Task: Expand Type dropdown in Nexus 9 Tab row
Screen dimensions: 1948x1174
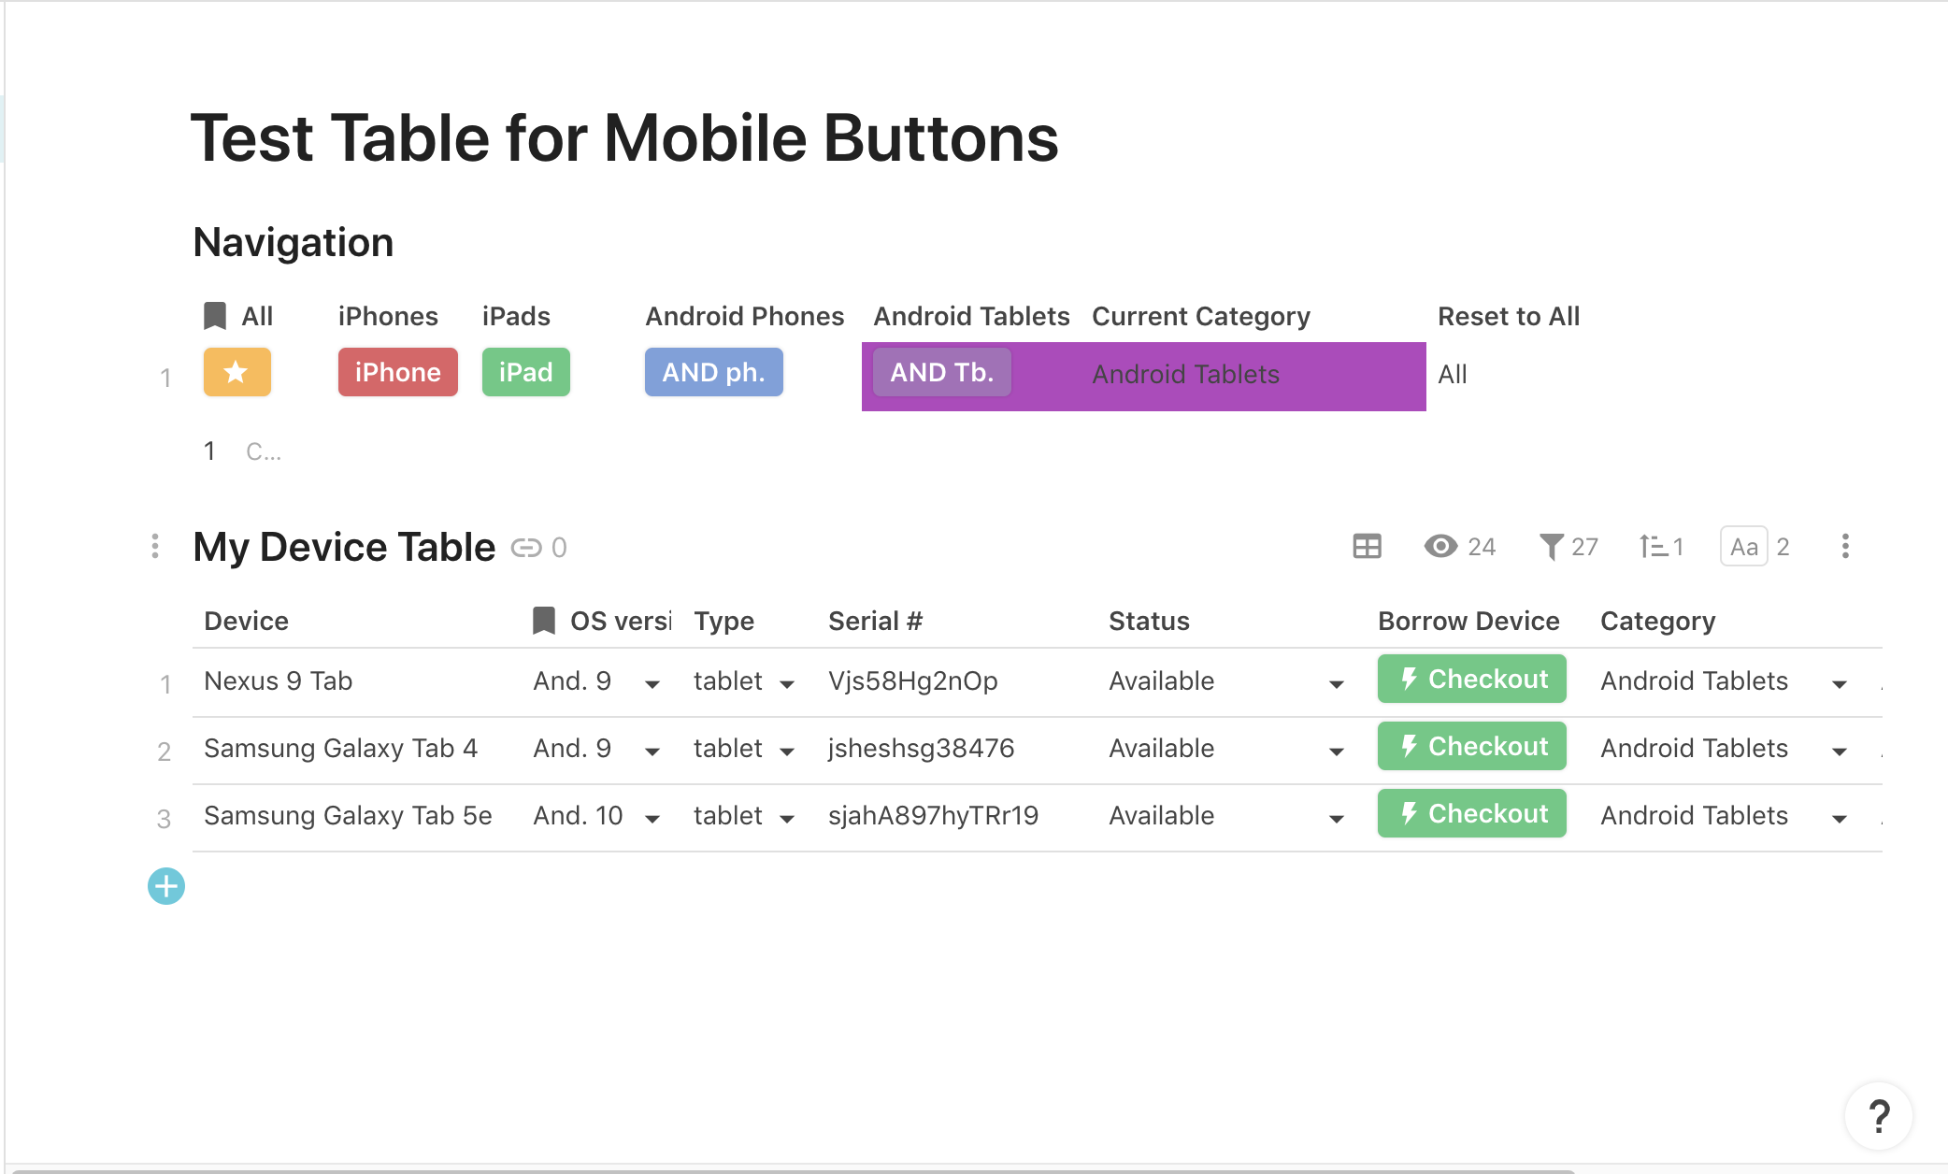Action: (786, 684)
